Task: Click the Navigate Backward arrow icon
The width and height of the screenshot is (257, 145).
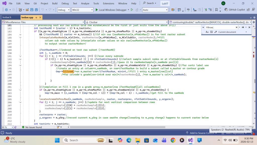Action: coord(6,10)
